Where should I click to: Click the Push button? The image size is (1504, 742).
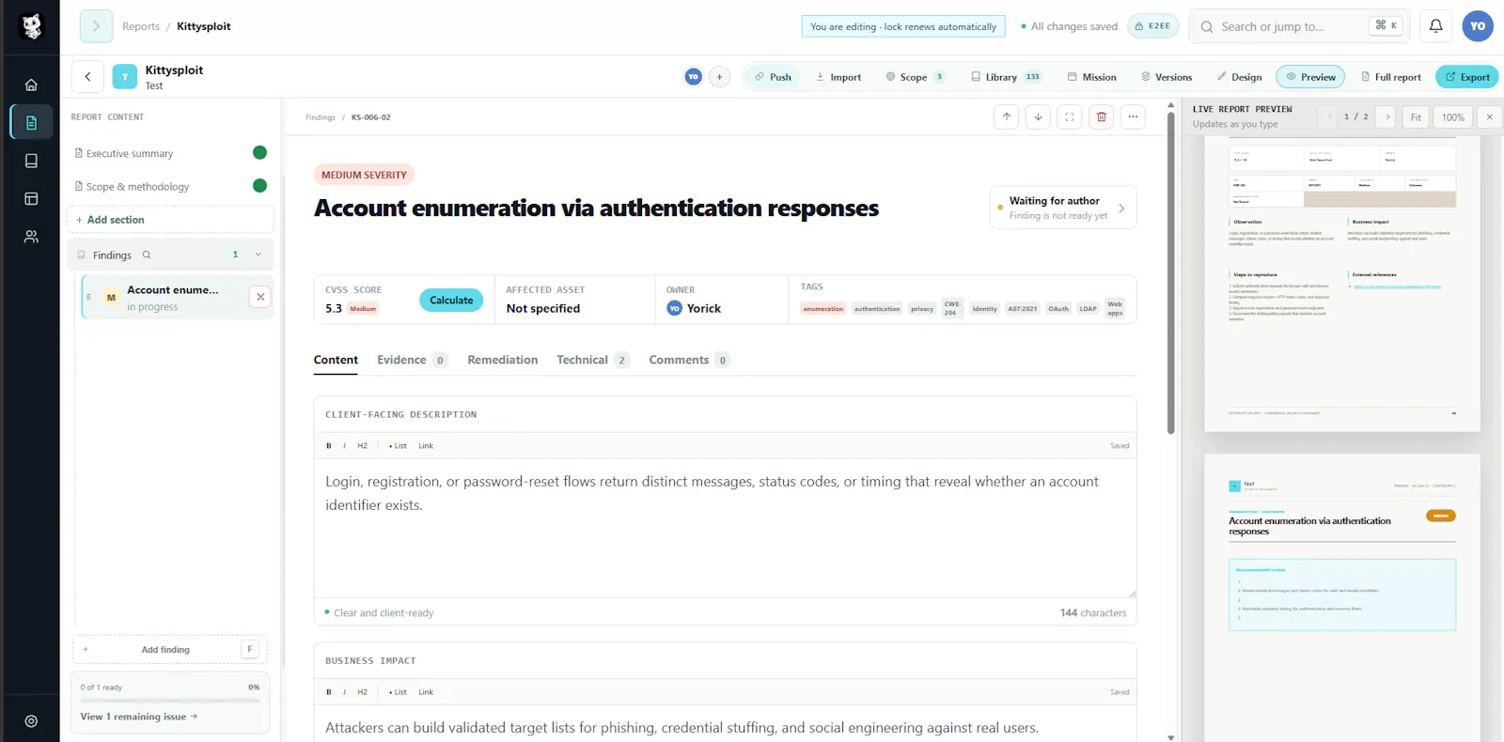(x=773, y=77)
